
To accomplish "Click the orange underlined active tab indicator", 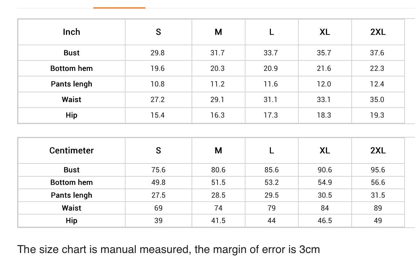I will [119, 8].
